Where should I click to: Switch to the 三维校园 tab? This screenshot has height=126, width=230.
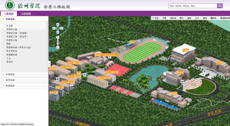coord(9,14)
